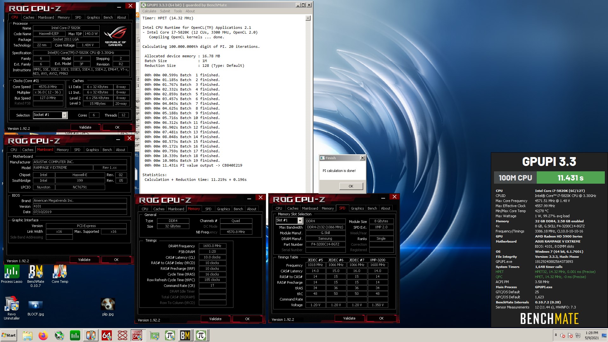608x342 pixels.
Task: Minimize the GPUPI window
Action: (298, 5)
